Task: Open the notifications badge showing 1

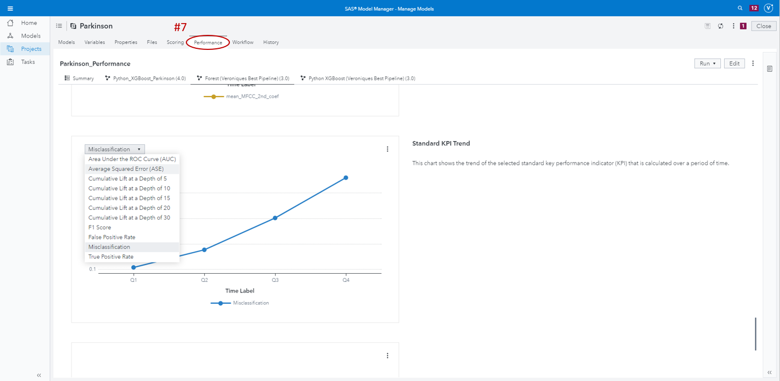Action: [742, 25]
